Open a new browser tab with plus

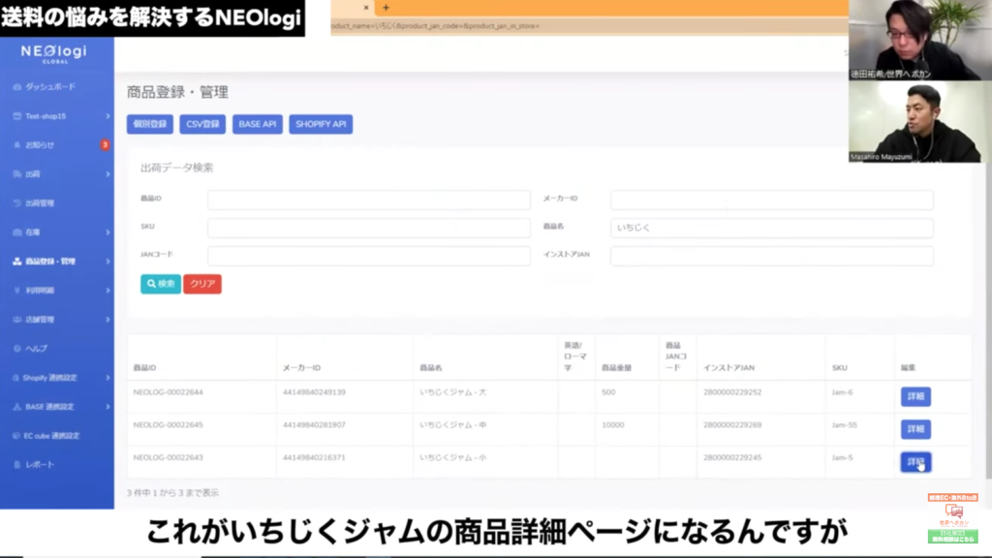[386, 8]
